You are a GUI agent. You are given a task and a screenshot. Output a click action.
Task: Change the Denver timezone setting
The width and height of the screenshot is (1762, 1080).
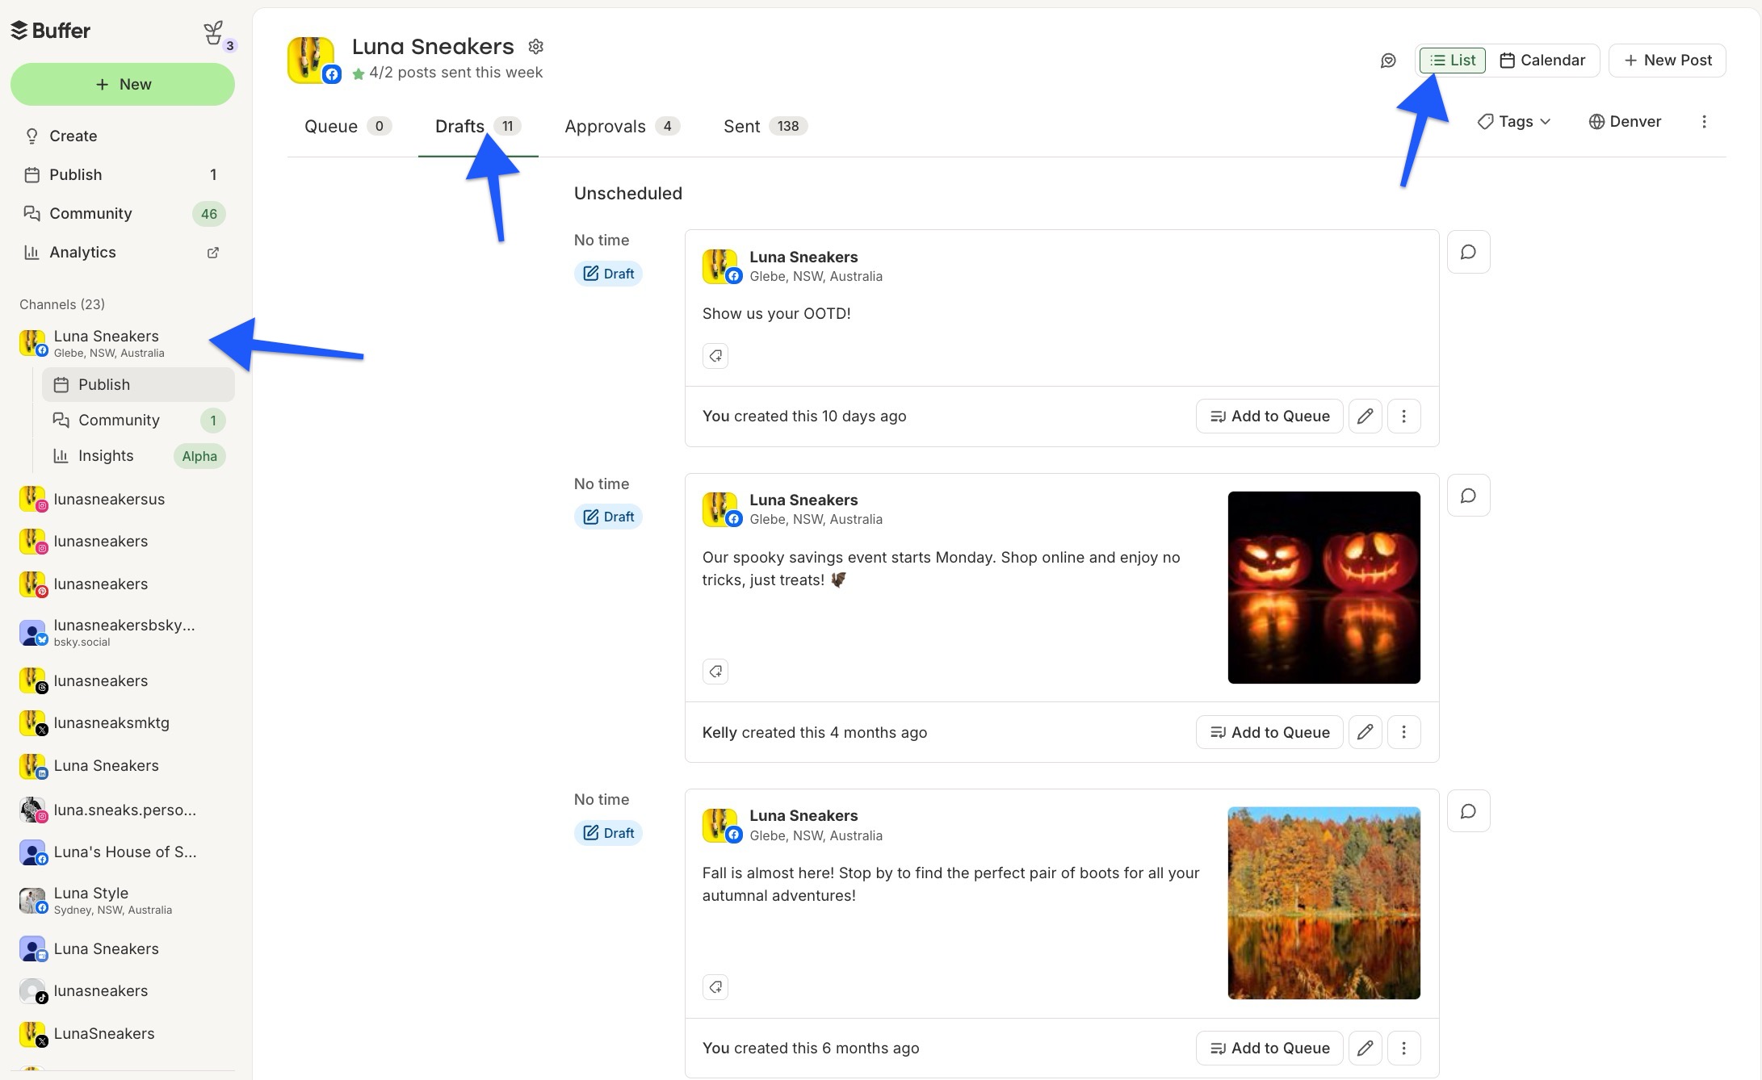pyautogui.click(x=1625, y=122)
